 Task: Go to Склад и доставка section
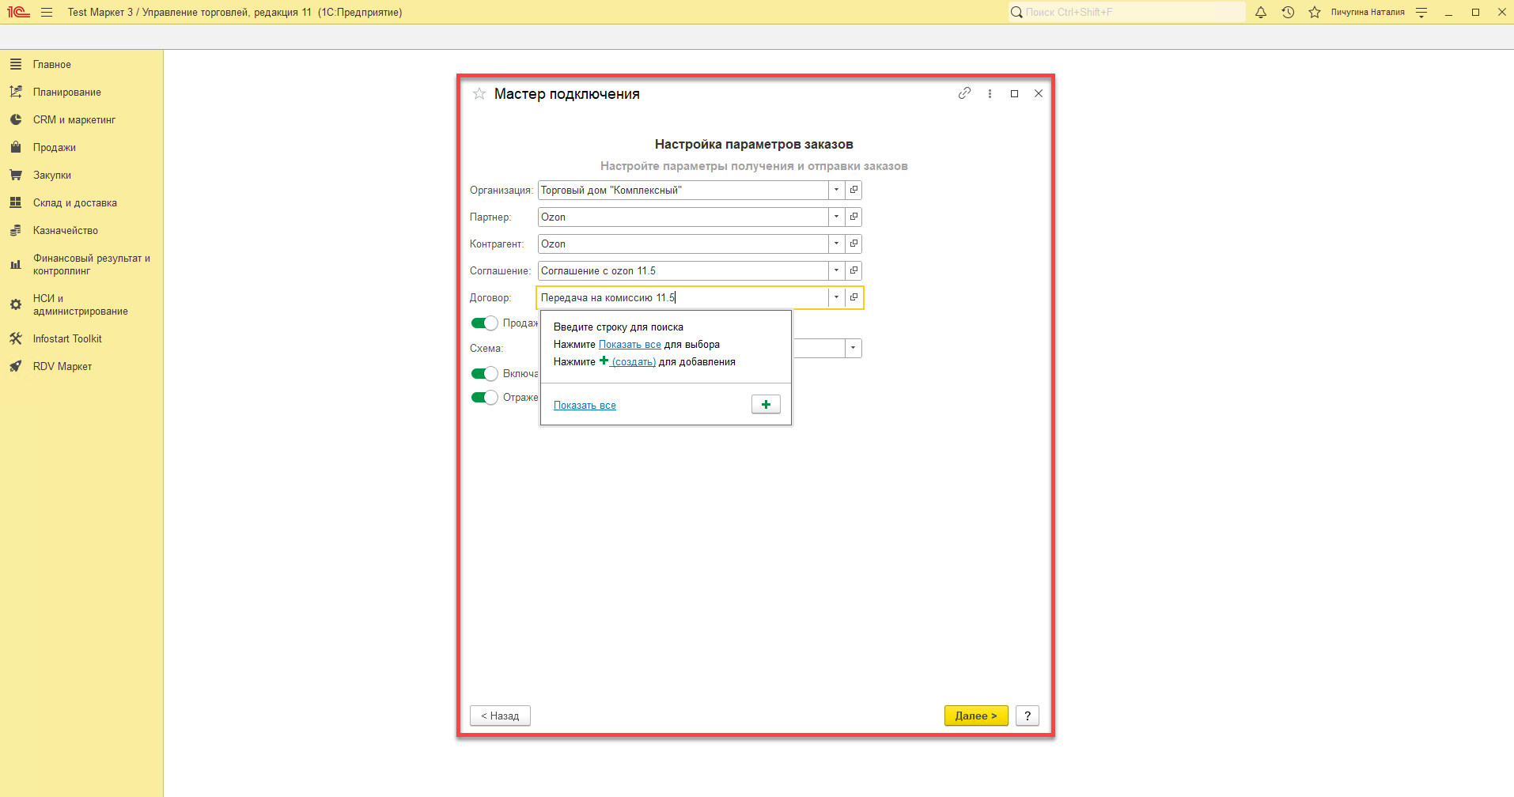click(74, 203)
